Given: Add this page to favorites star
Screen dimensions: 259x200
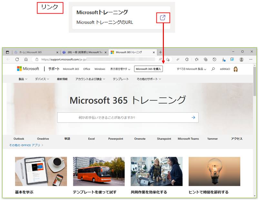Looking at the screenshot, I should pos(168,59).
